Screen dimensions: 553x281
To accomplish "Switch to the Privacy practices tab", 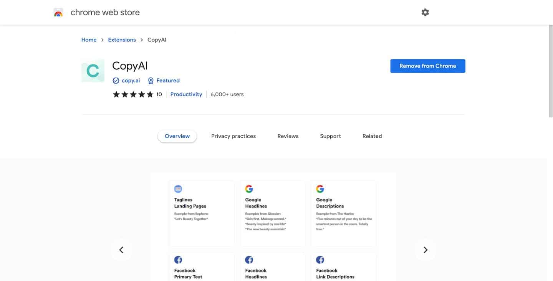I will [x=233, y=136].
